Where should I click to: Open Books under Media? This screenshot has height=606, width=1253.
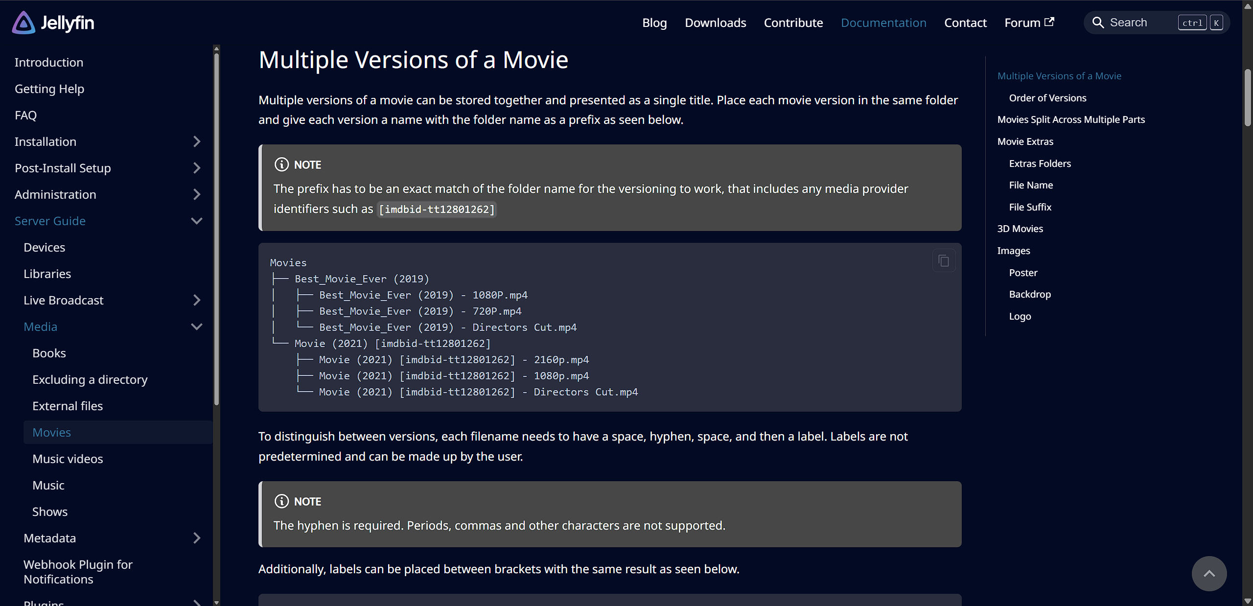point(49,353)
